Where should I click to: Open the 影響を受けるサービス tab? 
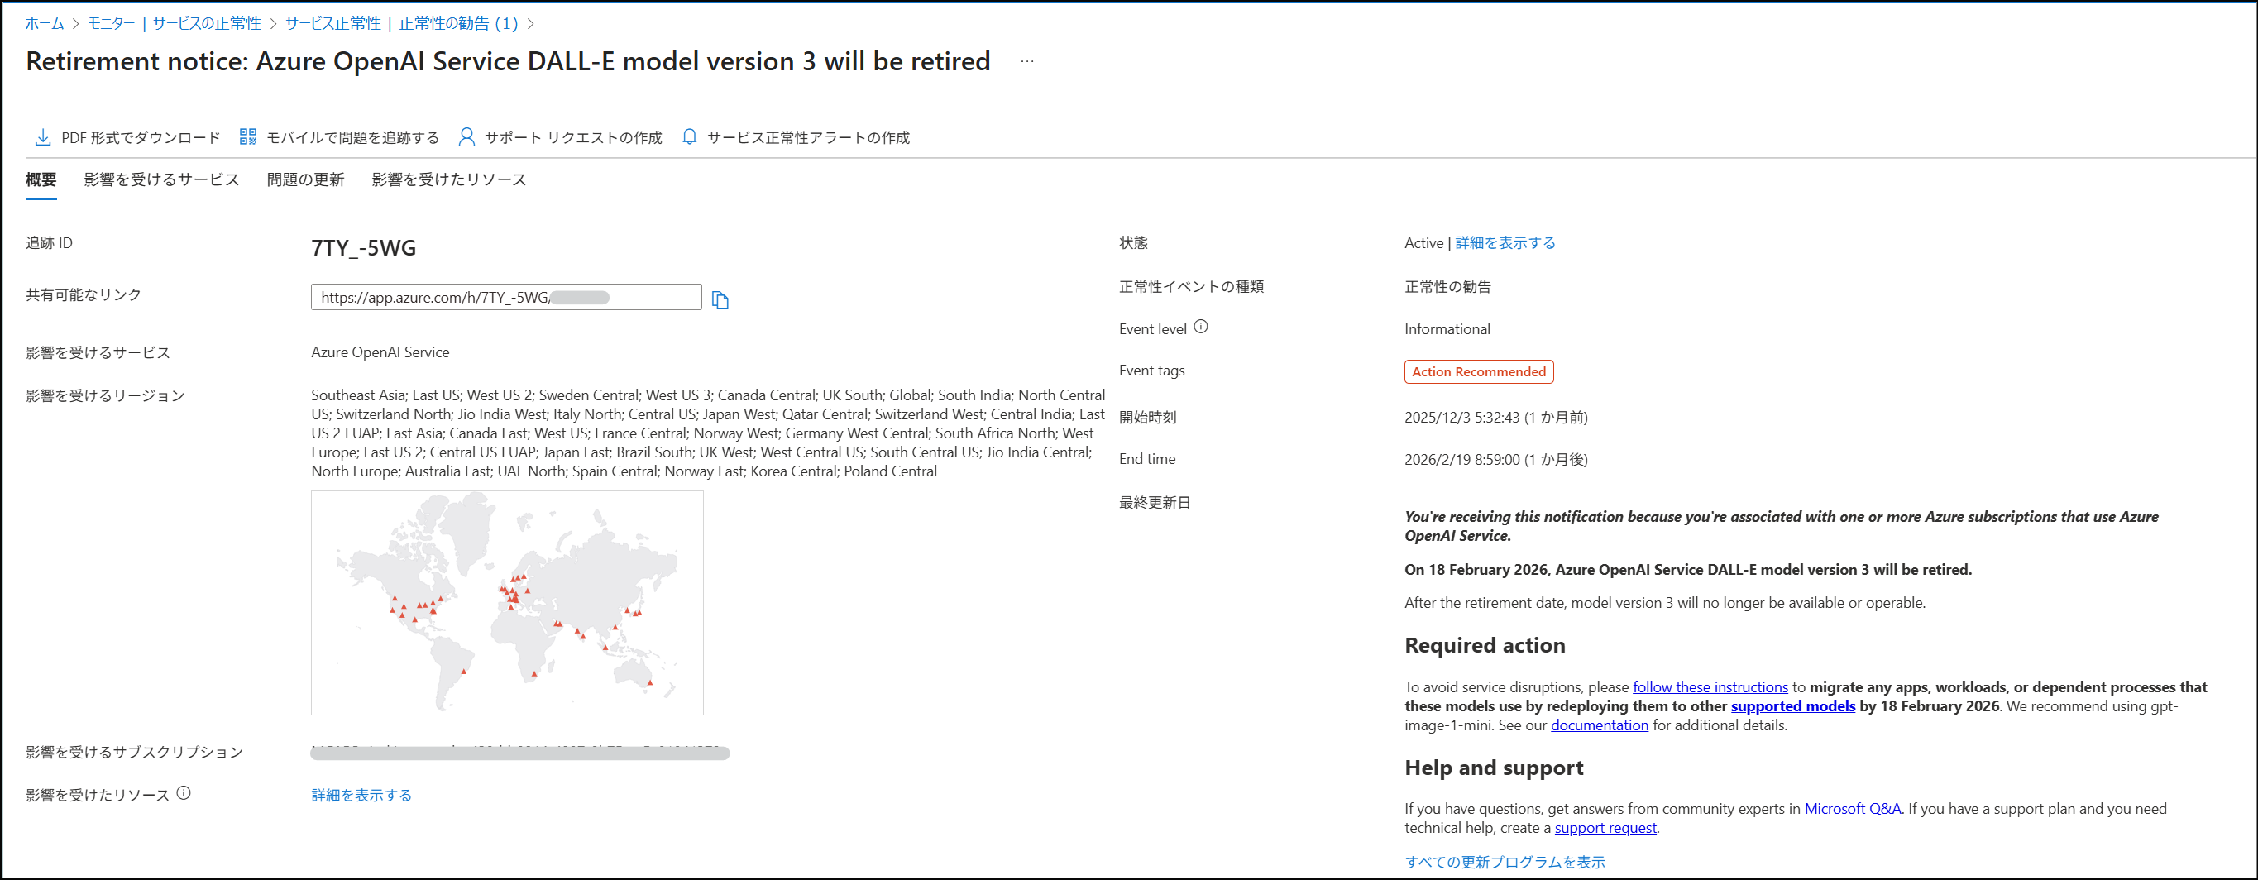coord(161,179)
